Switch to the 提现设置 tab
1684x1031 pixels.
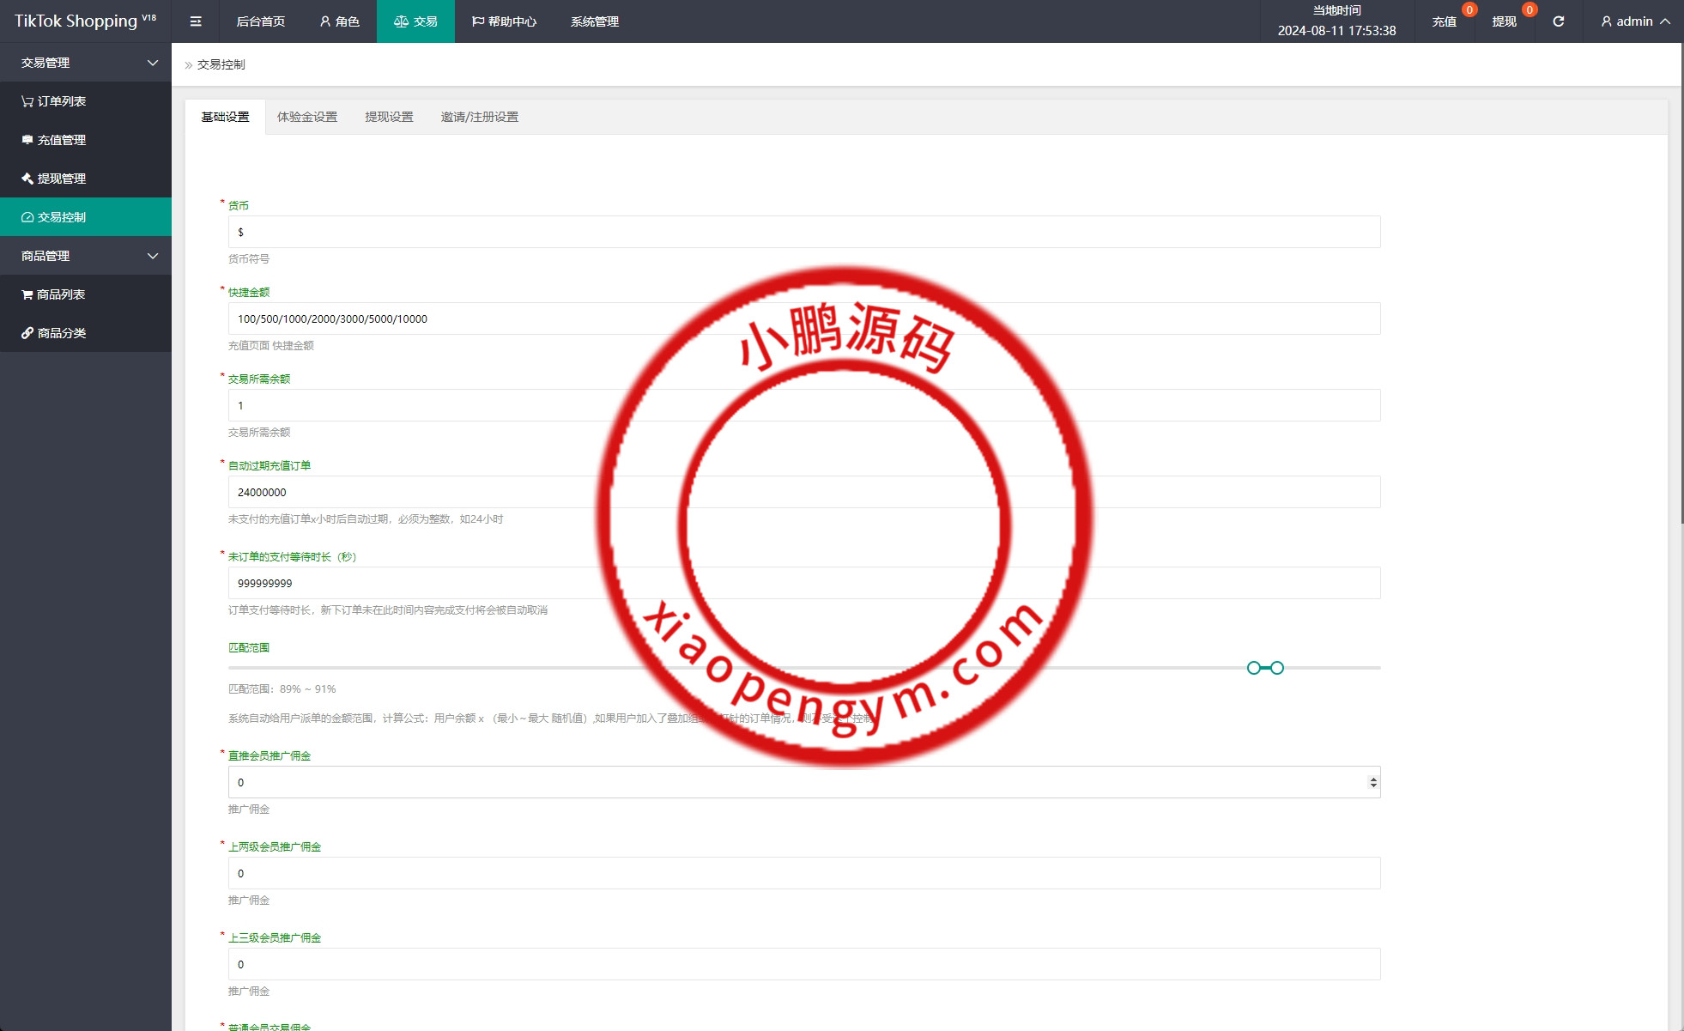pos(389,117)
